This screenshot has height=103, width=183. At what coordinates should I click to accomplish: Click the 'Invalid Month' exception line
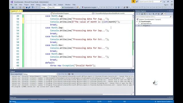coord(73,66)
